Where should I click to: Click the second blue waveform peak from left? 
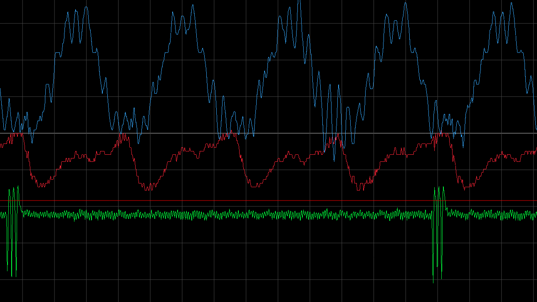click(x=192, y=6)
